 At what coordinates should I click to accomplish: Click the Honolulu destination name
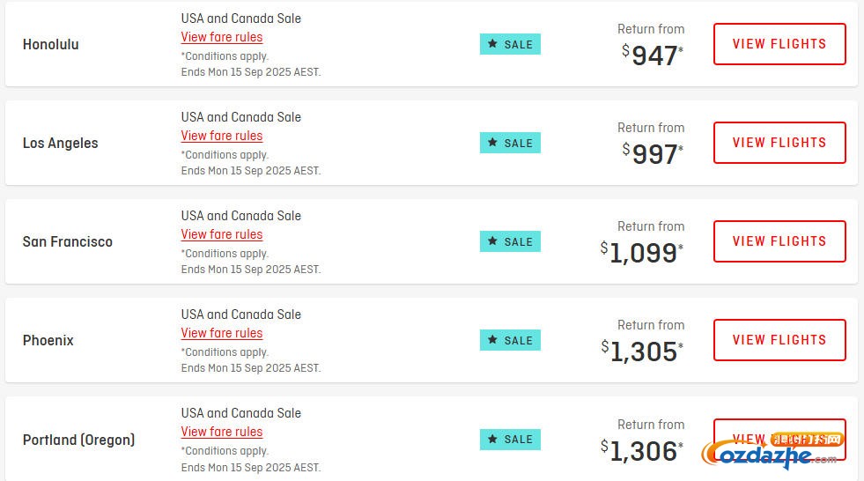click(x=51, y=44)
